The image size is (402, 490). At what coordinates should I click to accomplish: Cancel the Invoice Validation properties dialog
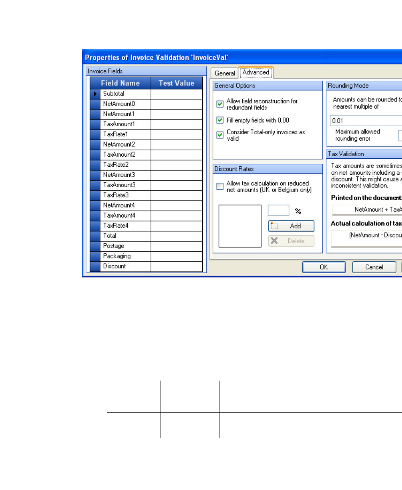374,267
